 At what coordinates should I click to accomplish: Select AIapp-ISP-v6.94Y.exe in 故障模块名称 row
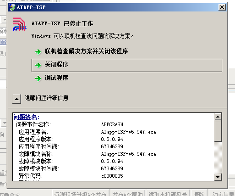pyautogui.click(x=129, y=154)
